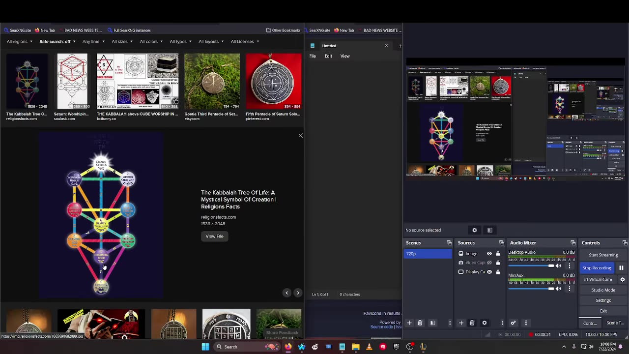Open filters icon beside No source selected
The height and width of the screenshot is (354, 629).
[x=490, y=230]
